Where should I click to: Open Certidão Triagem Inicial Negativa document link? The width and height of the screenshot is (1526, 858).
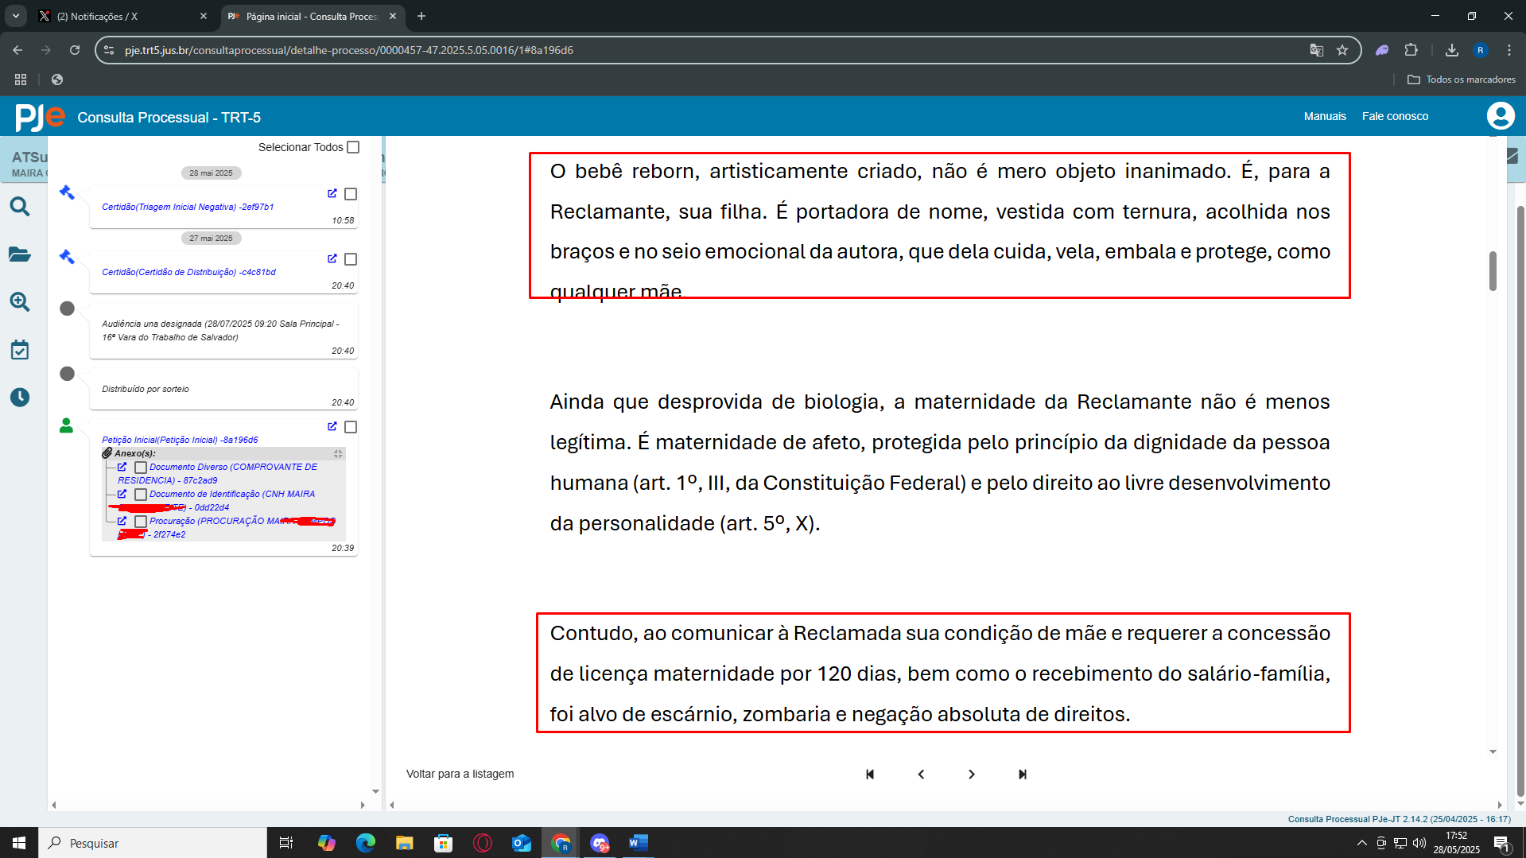(x=188, y=207)
